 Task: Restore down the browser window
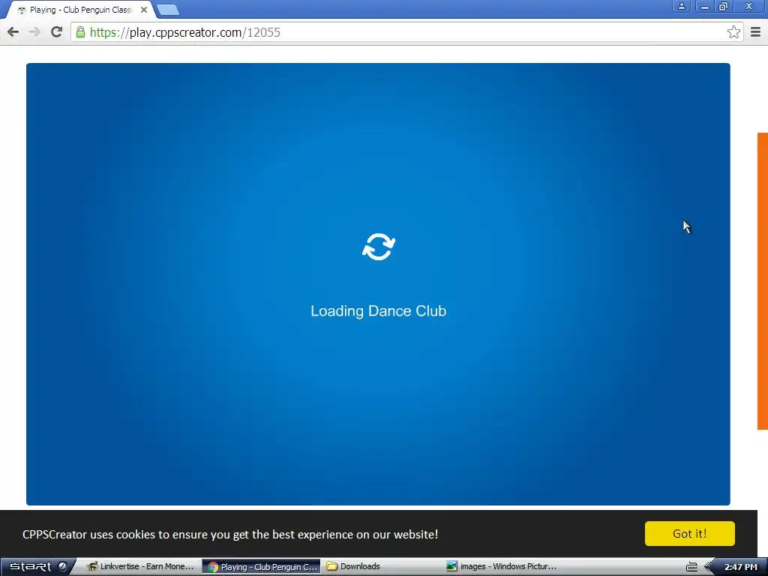723,6
